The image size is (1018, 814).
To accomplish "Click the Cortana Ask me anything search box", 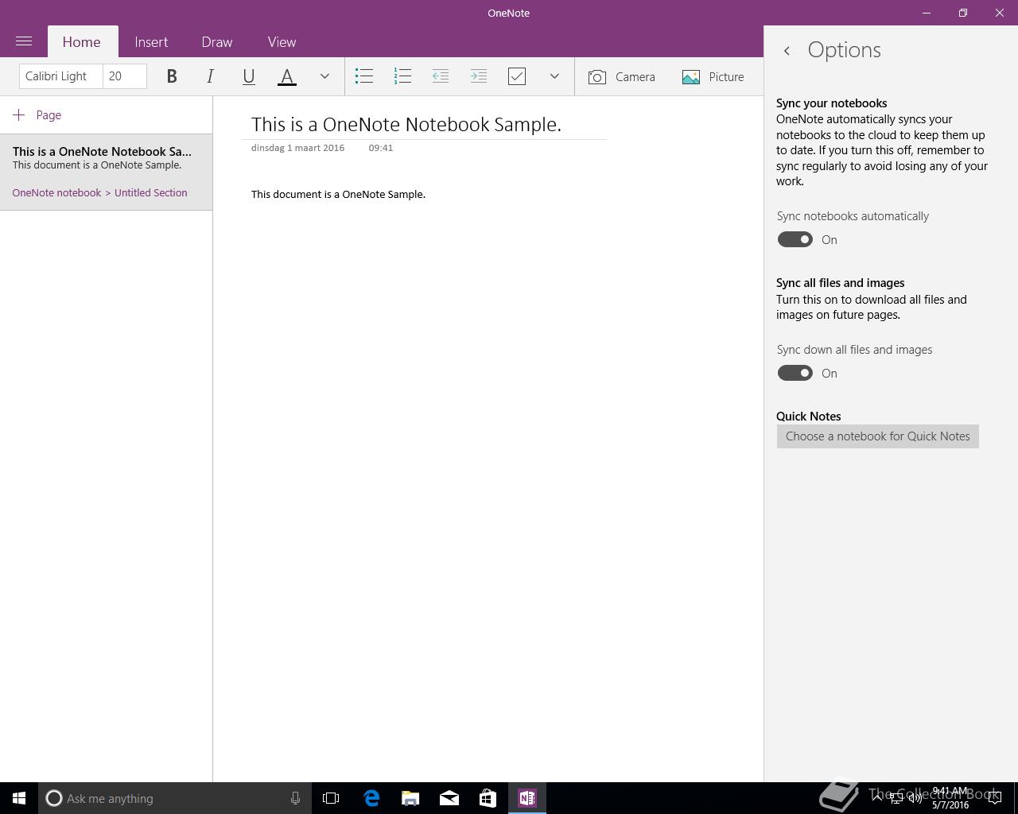I will click(x=175, y=798).
